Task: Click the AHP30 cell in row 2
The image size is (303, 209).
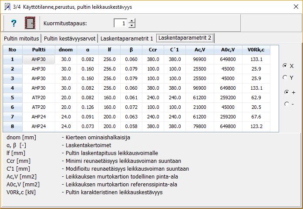Action: 39,69
